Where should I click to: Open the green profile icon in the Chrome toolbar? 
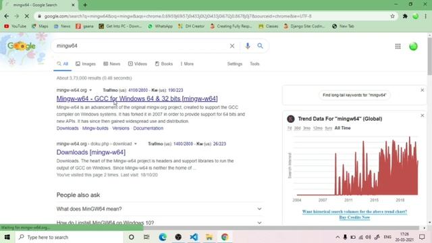click(416, 16)
